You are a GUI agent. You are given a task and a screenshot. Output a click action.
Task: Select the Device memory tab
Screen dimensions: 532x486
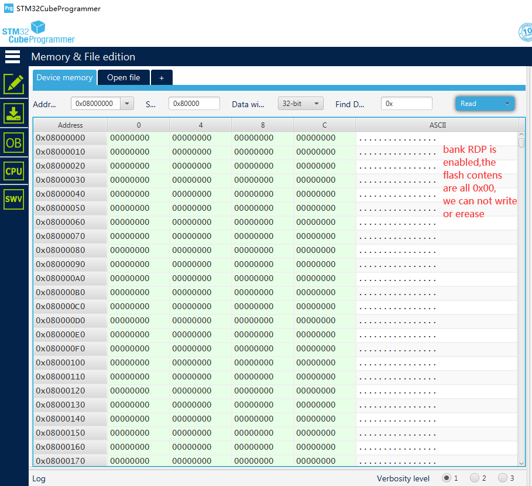pos(64,77)
